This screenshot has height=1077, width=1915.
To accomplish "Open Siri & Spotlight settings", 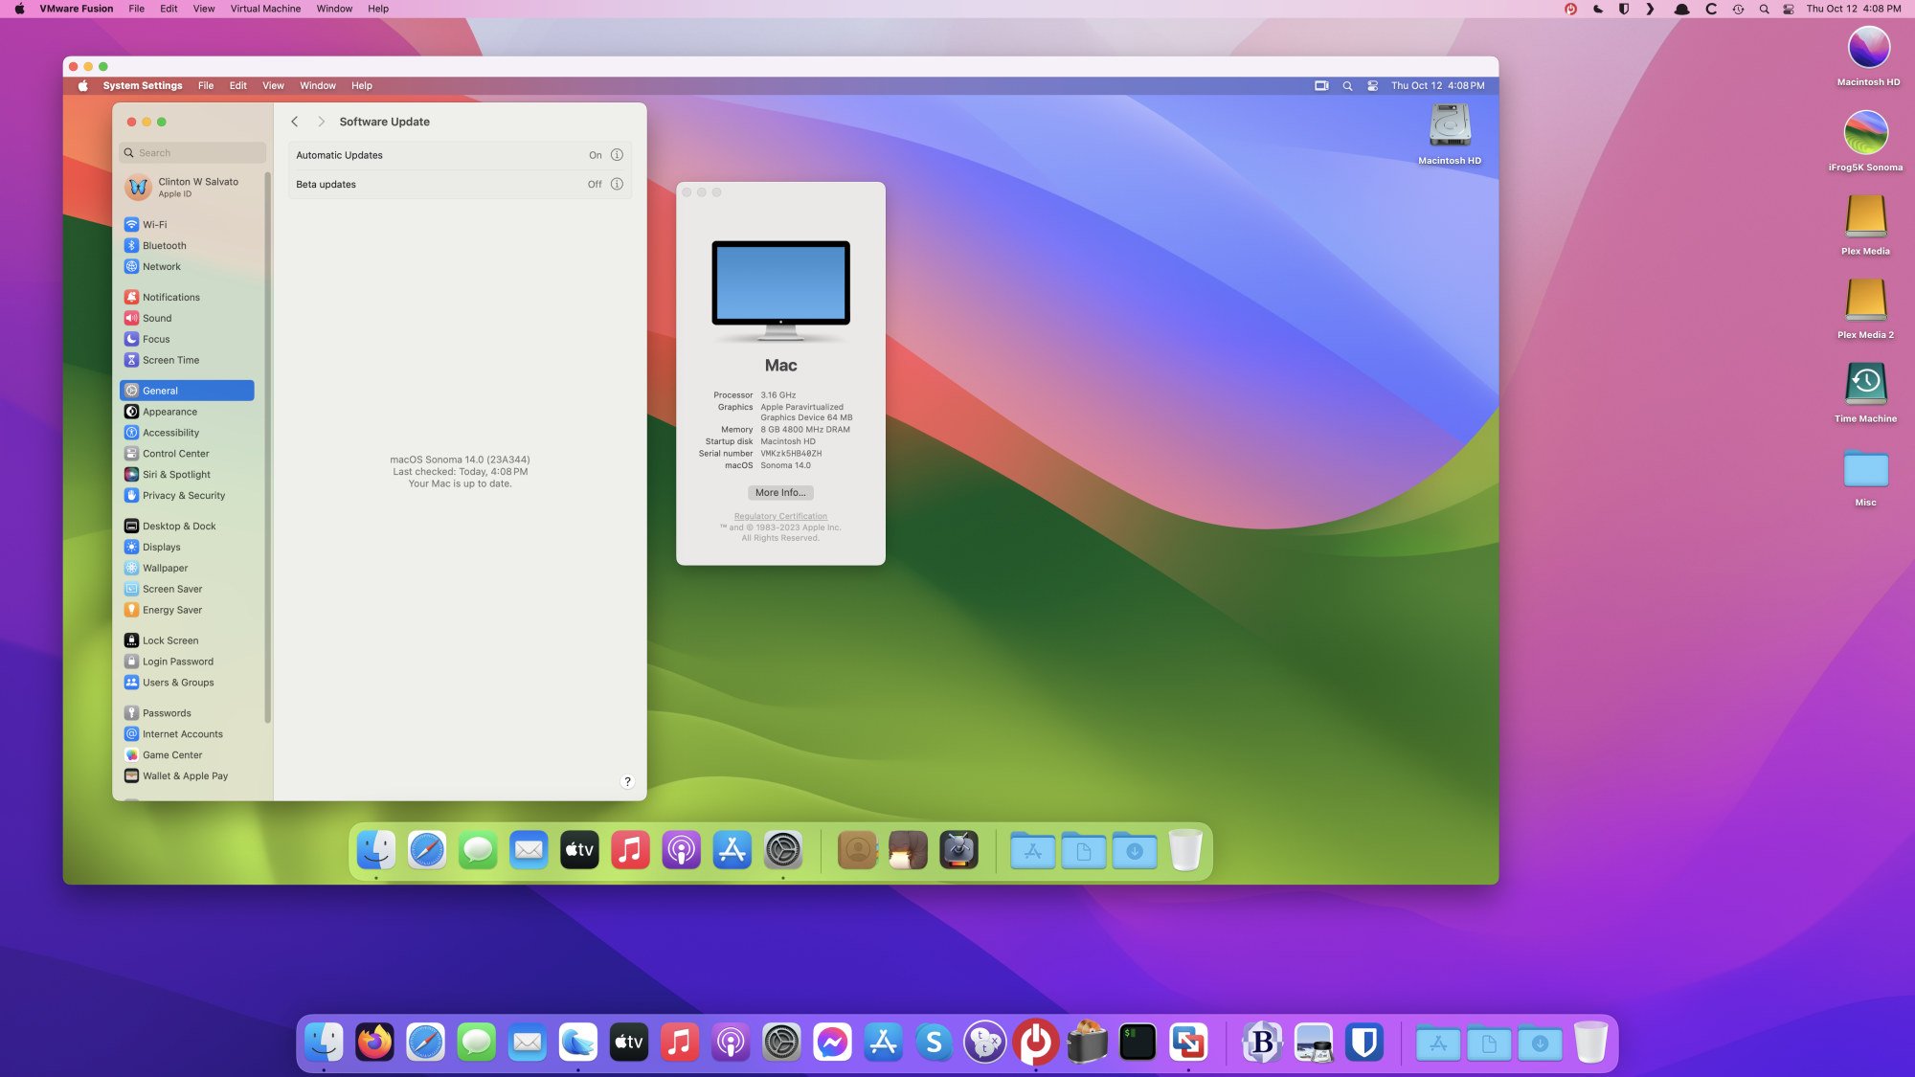I will 187,475.
